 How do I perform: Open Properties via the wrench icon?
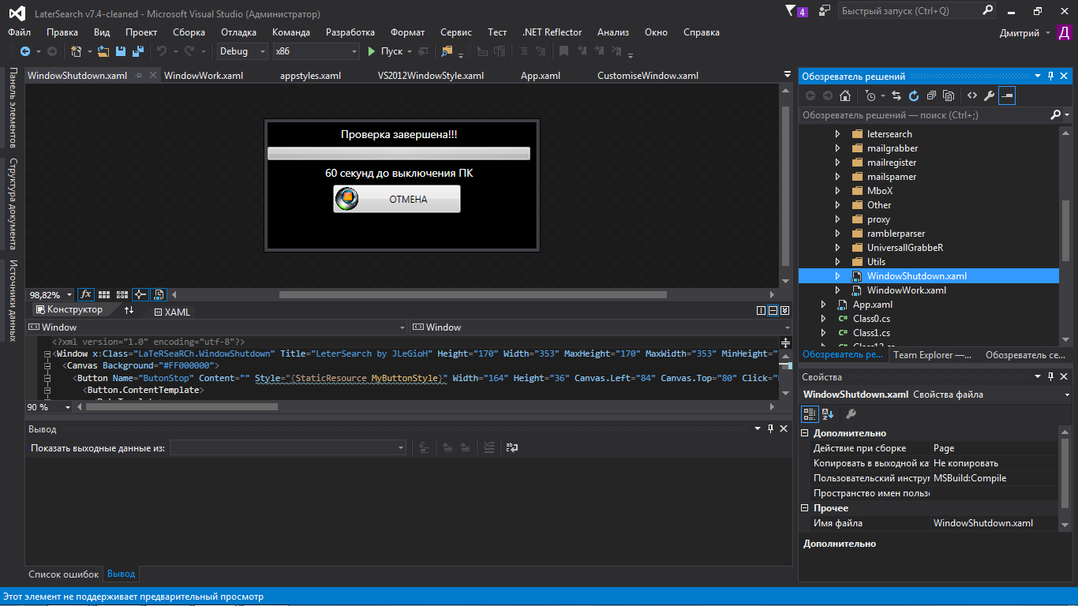[989, 95]
